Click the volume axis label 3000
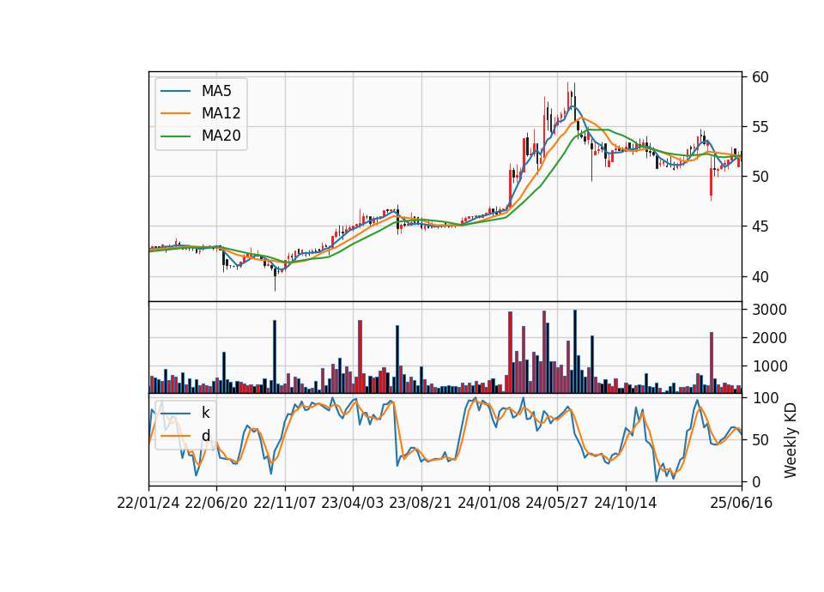824x592 pixels. point(769,310)
